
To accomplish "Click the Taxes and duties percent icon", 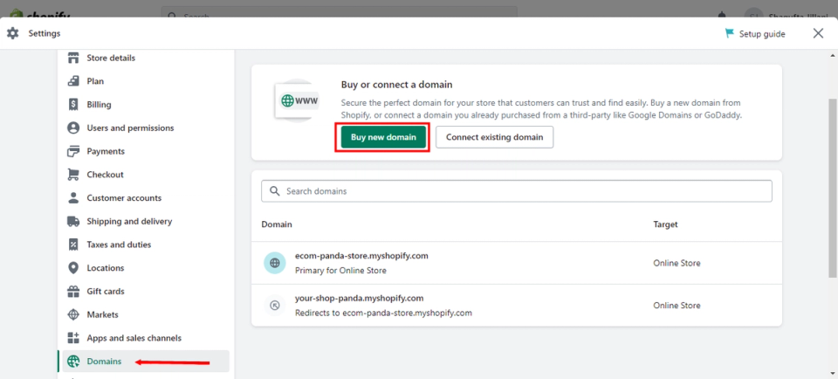I will (x=73, y=245).
